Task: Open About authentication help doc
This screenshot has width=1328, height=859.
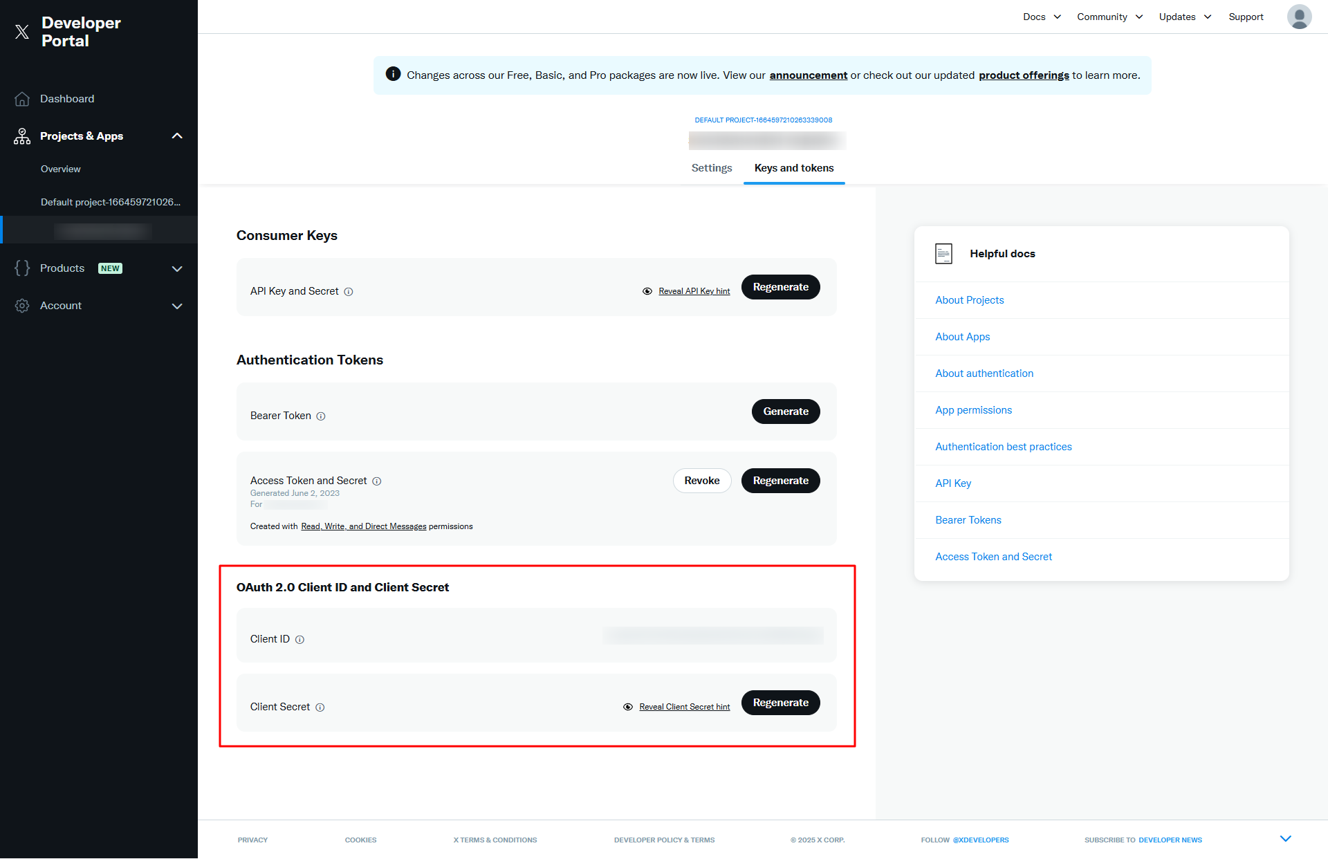Action: pos(984,373)
